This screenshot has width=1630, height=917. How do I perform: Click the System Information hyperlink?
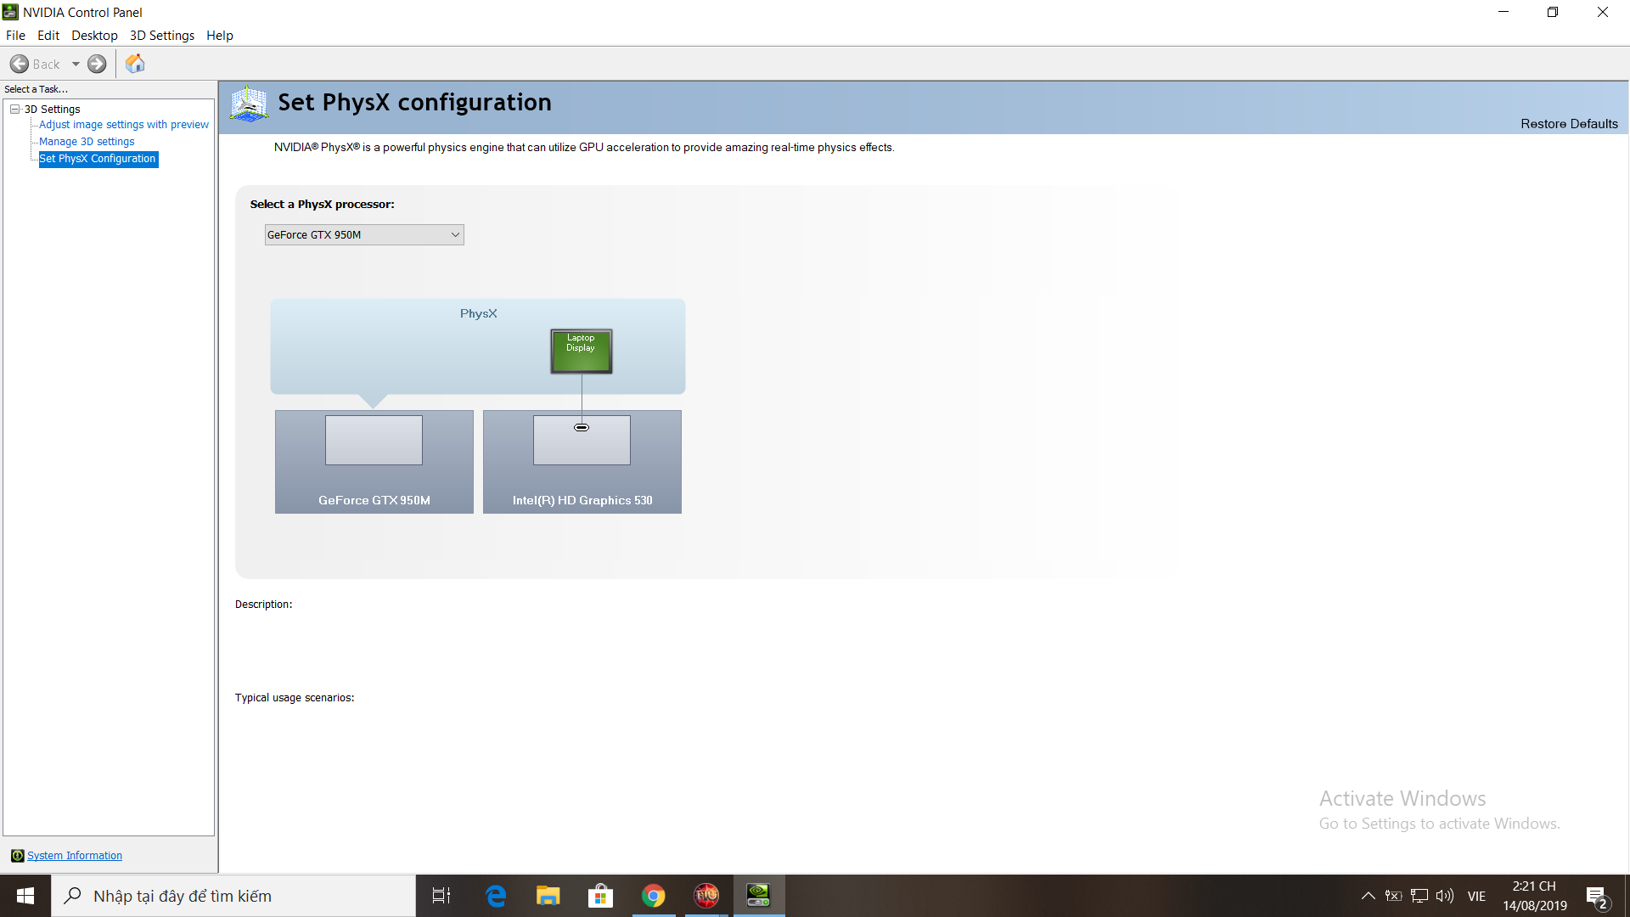pyautogui.click(x=75, y=854)
